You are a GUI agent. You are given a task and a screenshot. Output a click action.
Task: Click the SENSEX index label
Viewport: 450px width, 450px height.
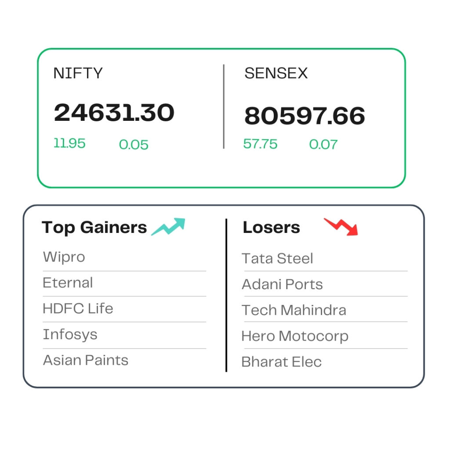point(276,73)
